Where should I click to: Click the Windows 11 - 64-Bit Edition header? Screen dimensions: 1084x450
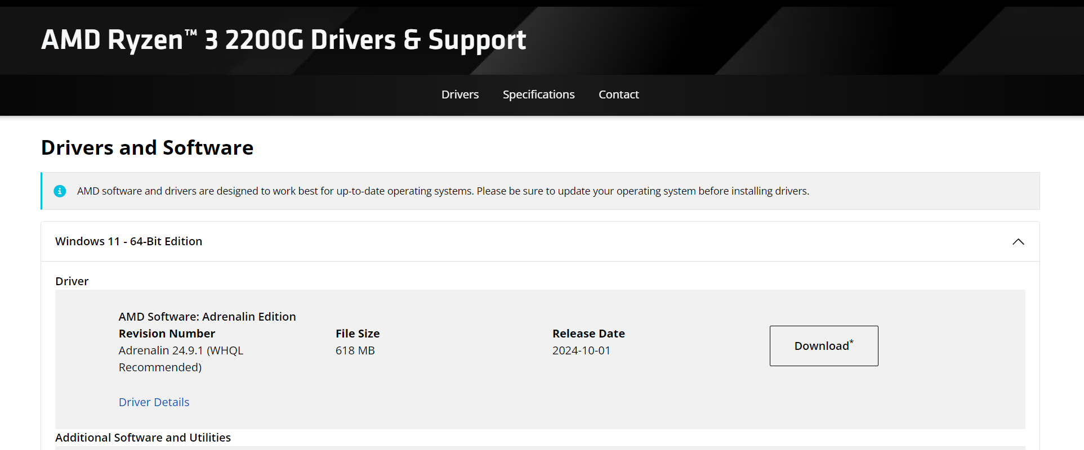(x=540, y=241)
